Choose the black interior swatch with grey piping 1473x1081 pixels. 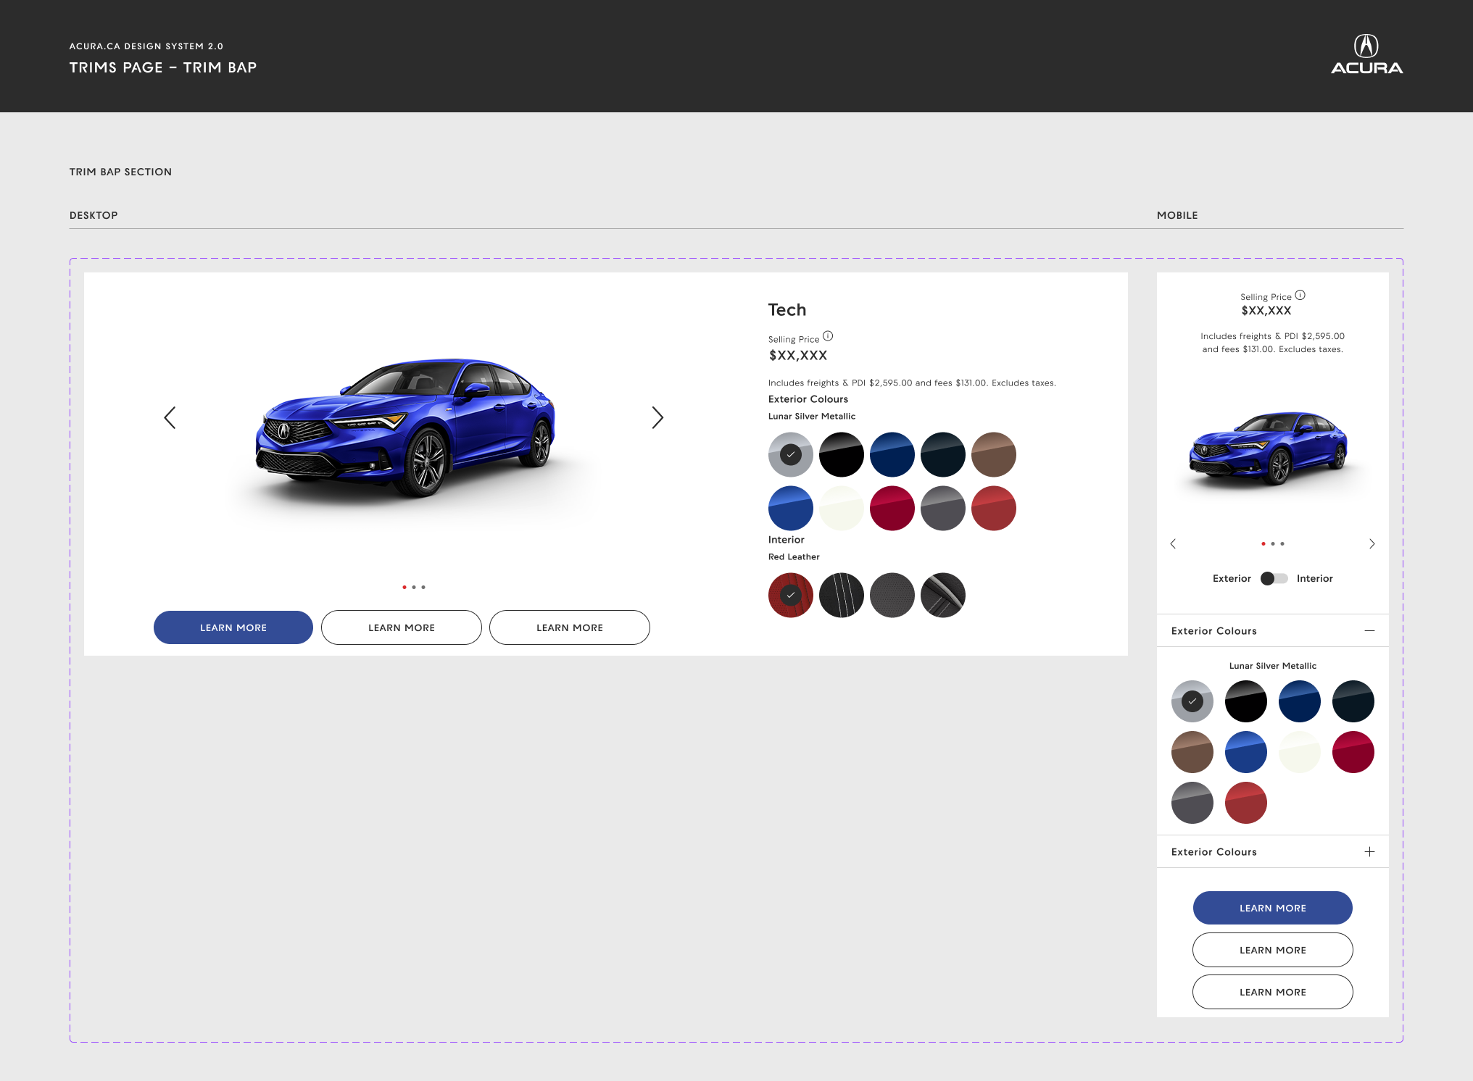(x=943, y=596)
